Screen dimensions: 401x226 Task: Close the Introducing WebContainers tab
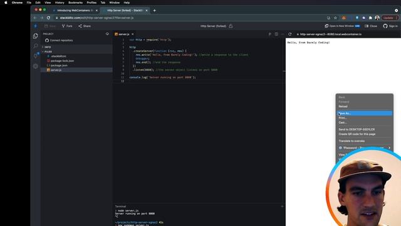coord(96,11)
